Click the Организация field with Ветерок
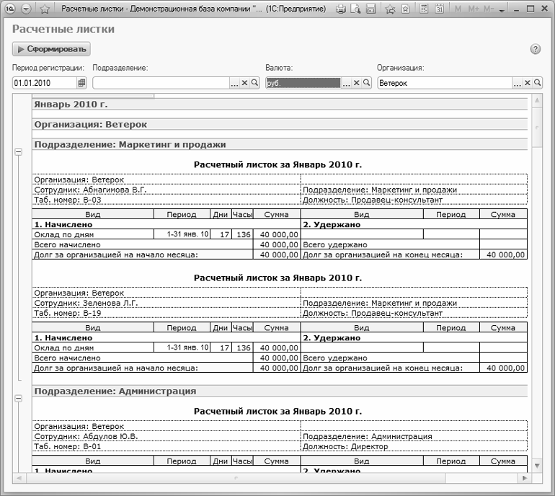The width and height of the screenshot is (555, 496). (x=445, y=83)
